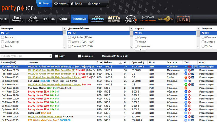217x122 pixels.
Task: Click the real name icon in MILLIONS Online KO #51 row
Action: point(192,117)
